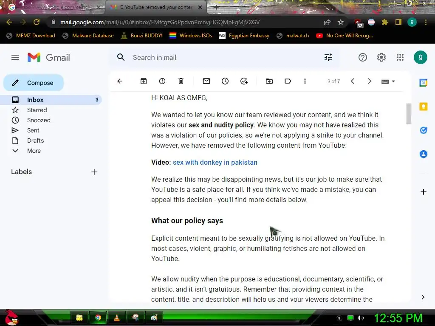Show older email
Screen dimensions: 435x326
[x=369, y=81]
